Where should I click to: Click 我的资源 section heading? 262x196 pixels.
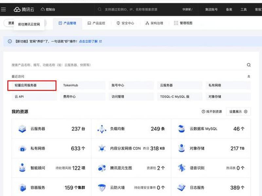(x=20, y=111)
